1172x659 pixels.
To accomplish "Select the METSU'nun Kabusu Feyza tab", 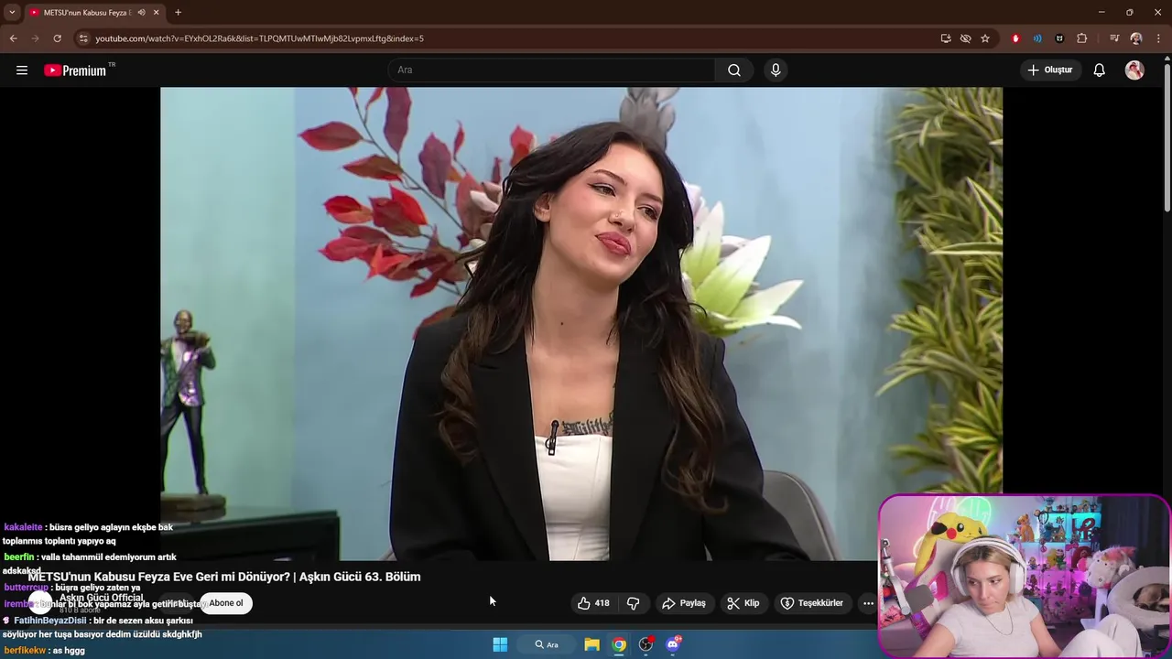I will [88, 12].
